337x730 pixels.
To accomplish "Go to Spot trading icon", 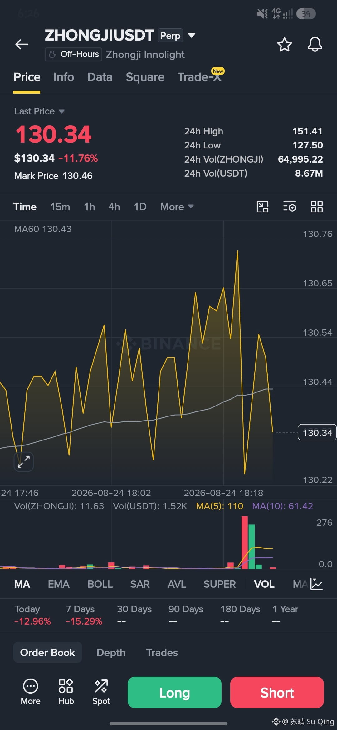I will tap(101, 692).
